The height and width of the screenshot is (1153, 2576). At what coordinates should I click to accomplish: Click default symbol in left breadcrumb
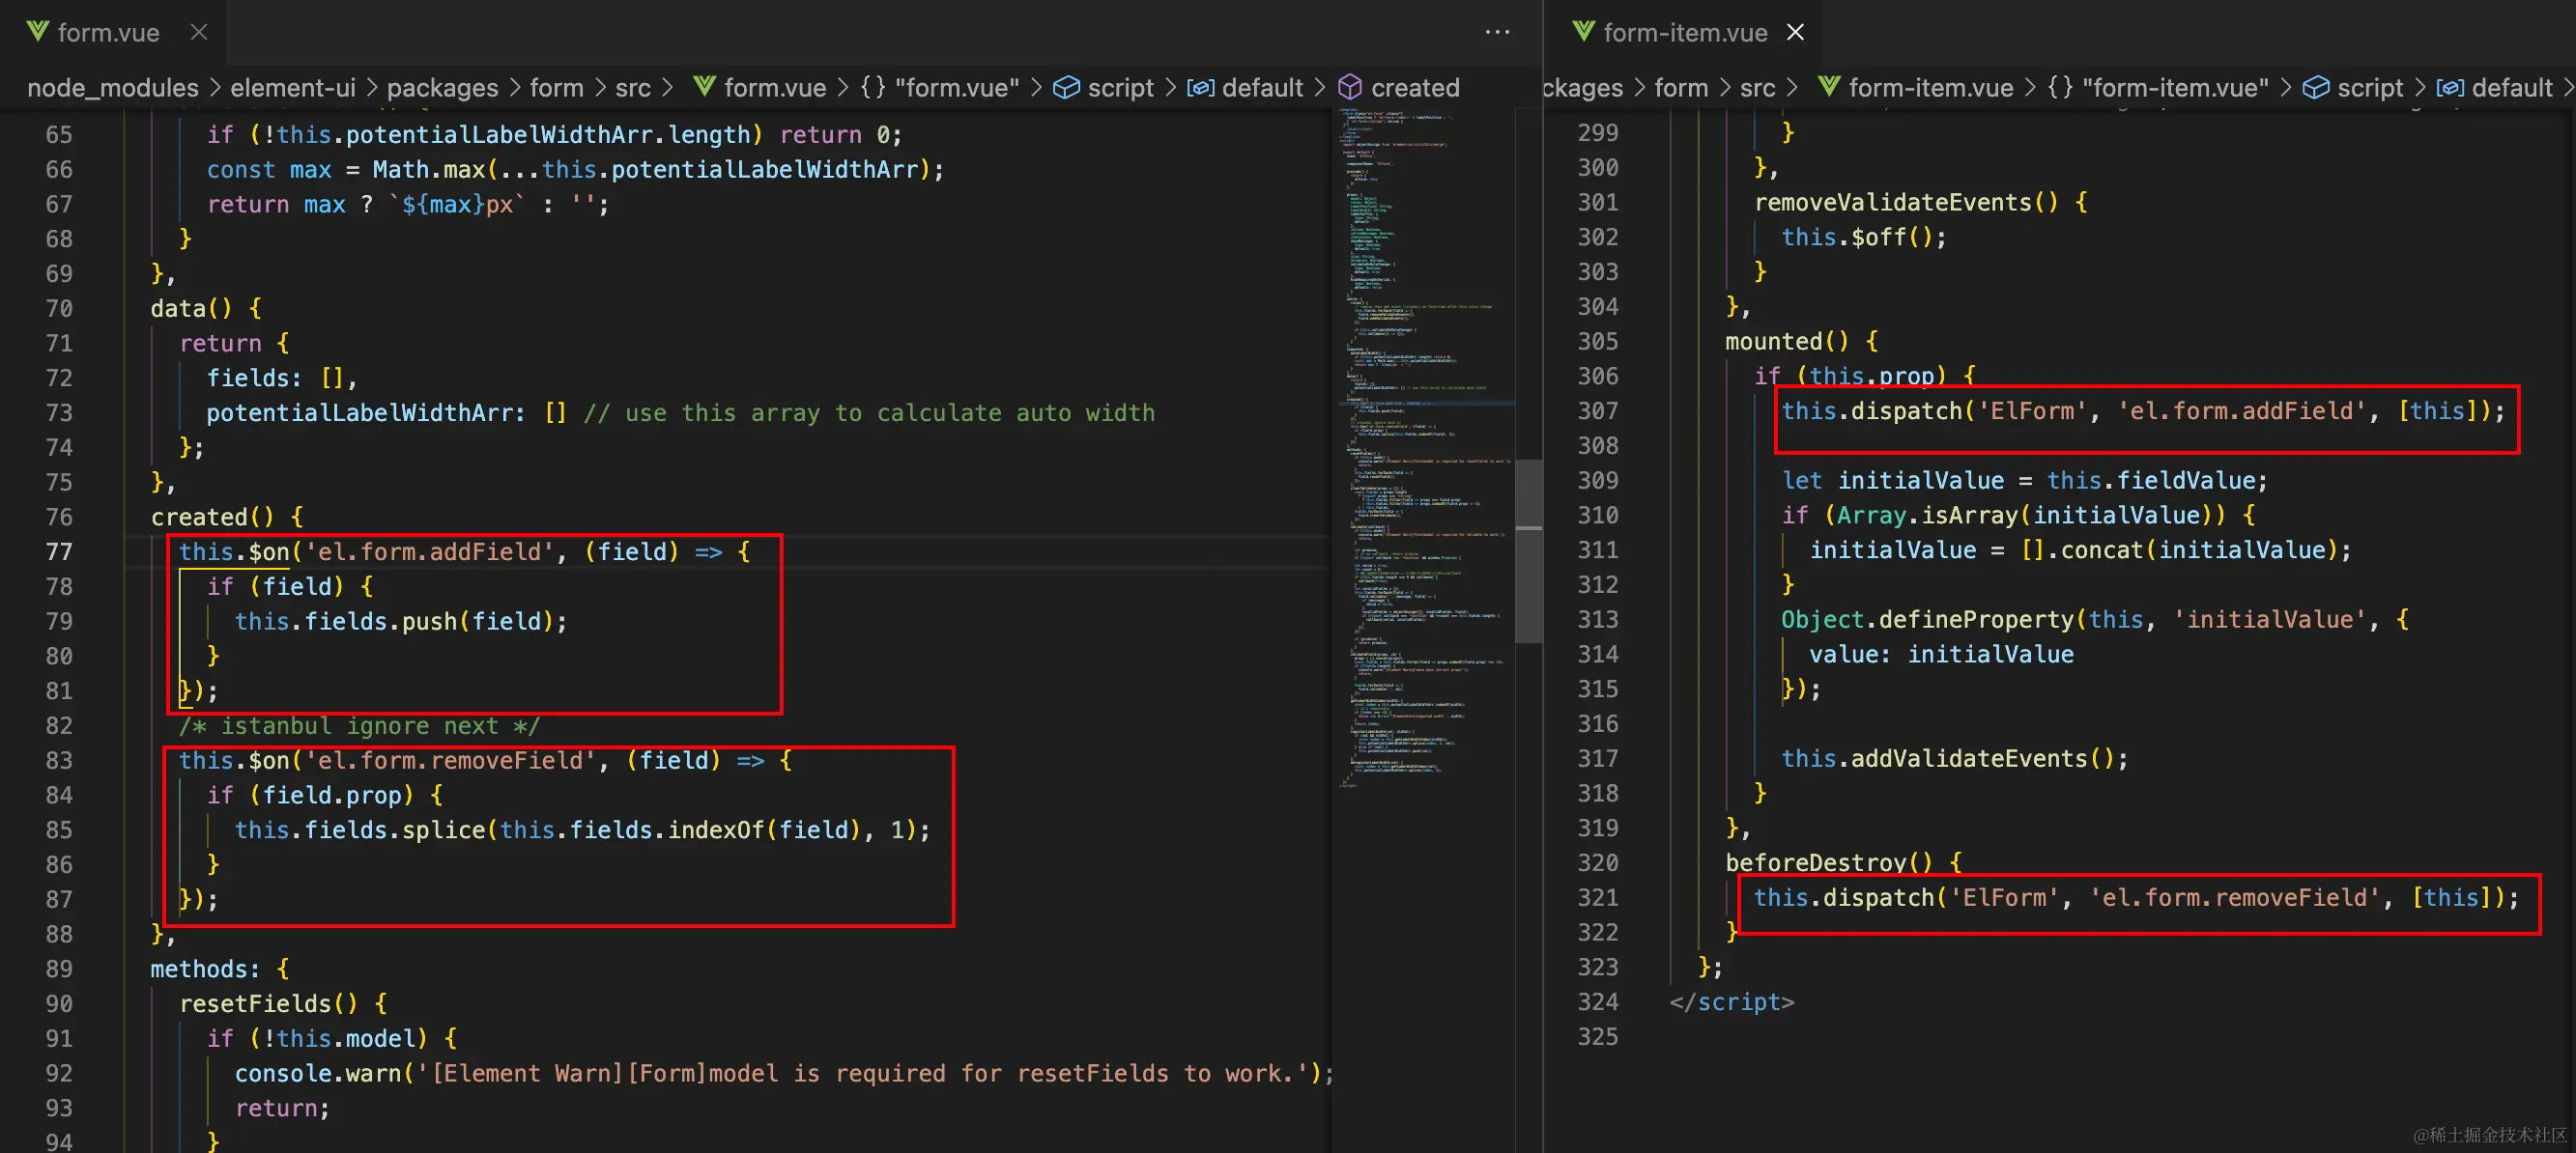pyautogui.click(x=1262, y=88)
